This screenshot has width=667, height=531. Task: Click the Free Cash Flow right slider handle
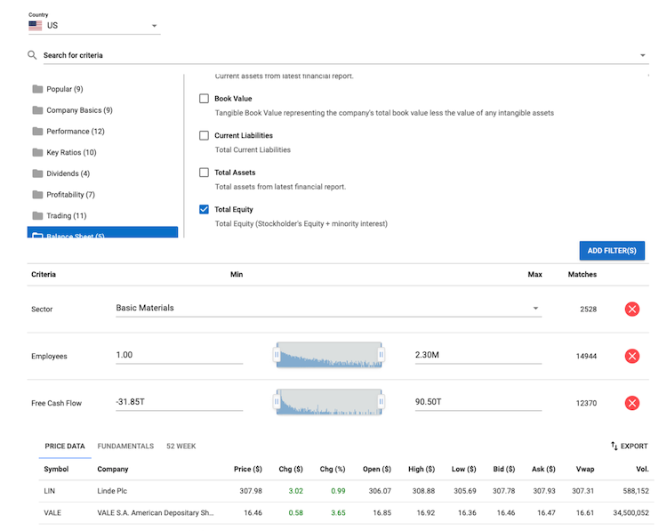[x=382, y=401]
